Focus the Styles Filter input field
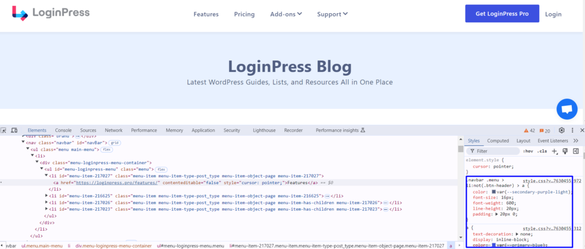The height and width of the screenshot is (249, 585). (x=494, y=151)
